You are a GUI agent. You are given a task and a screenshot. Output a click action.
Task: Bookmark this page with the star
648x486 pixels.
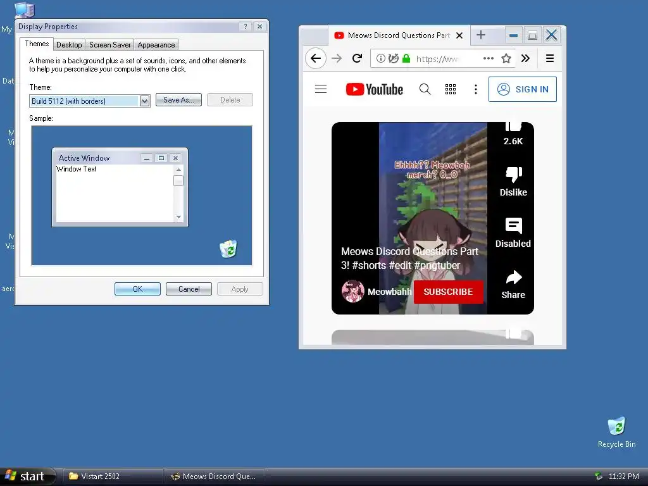point(506,58)
